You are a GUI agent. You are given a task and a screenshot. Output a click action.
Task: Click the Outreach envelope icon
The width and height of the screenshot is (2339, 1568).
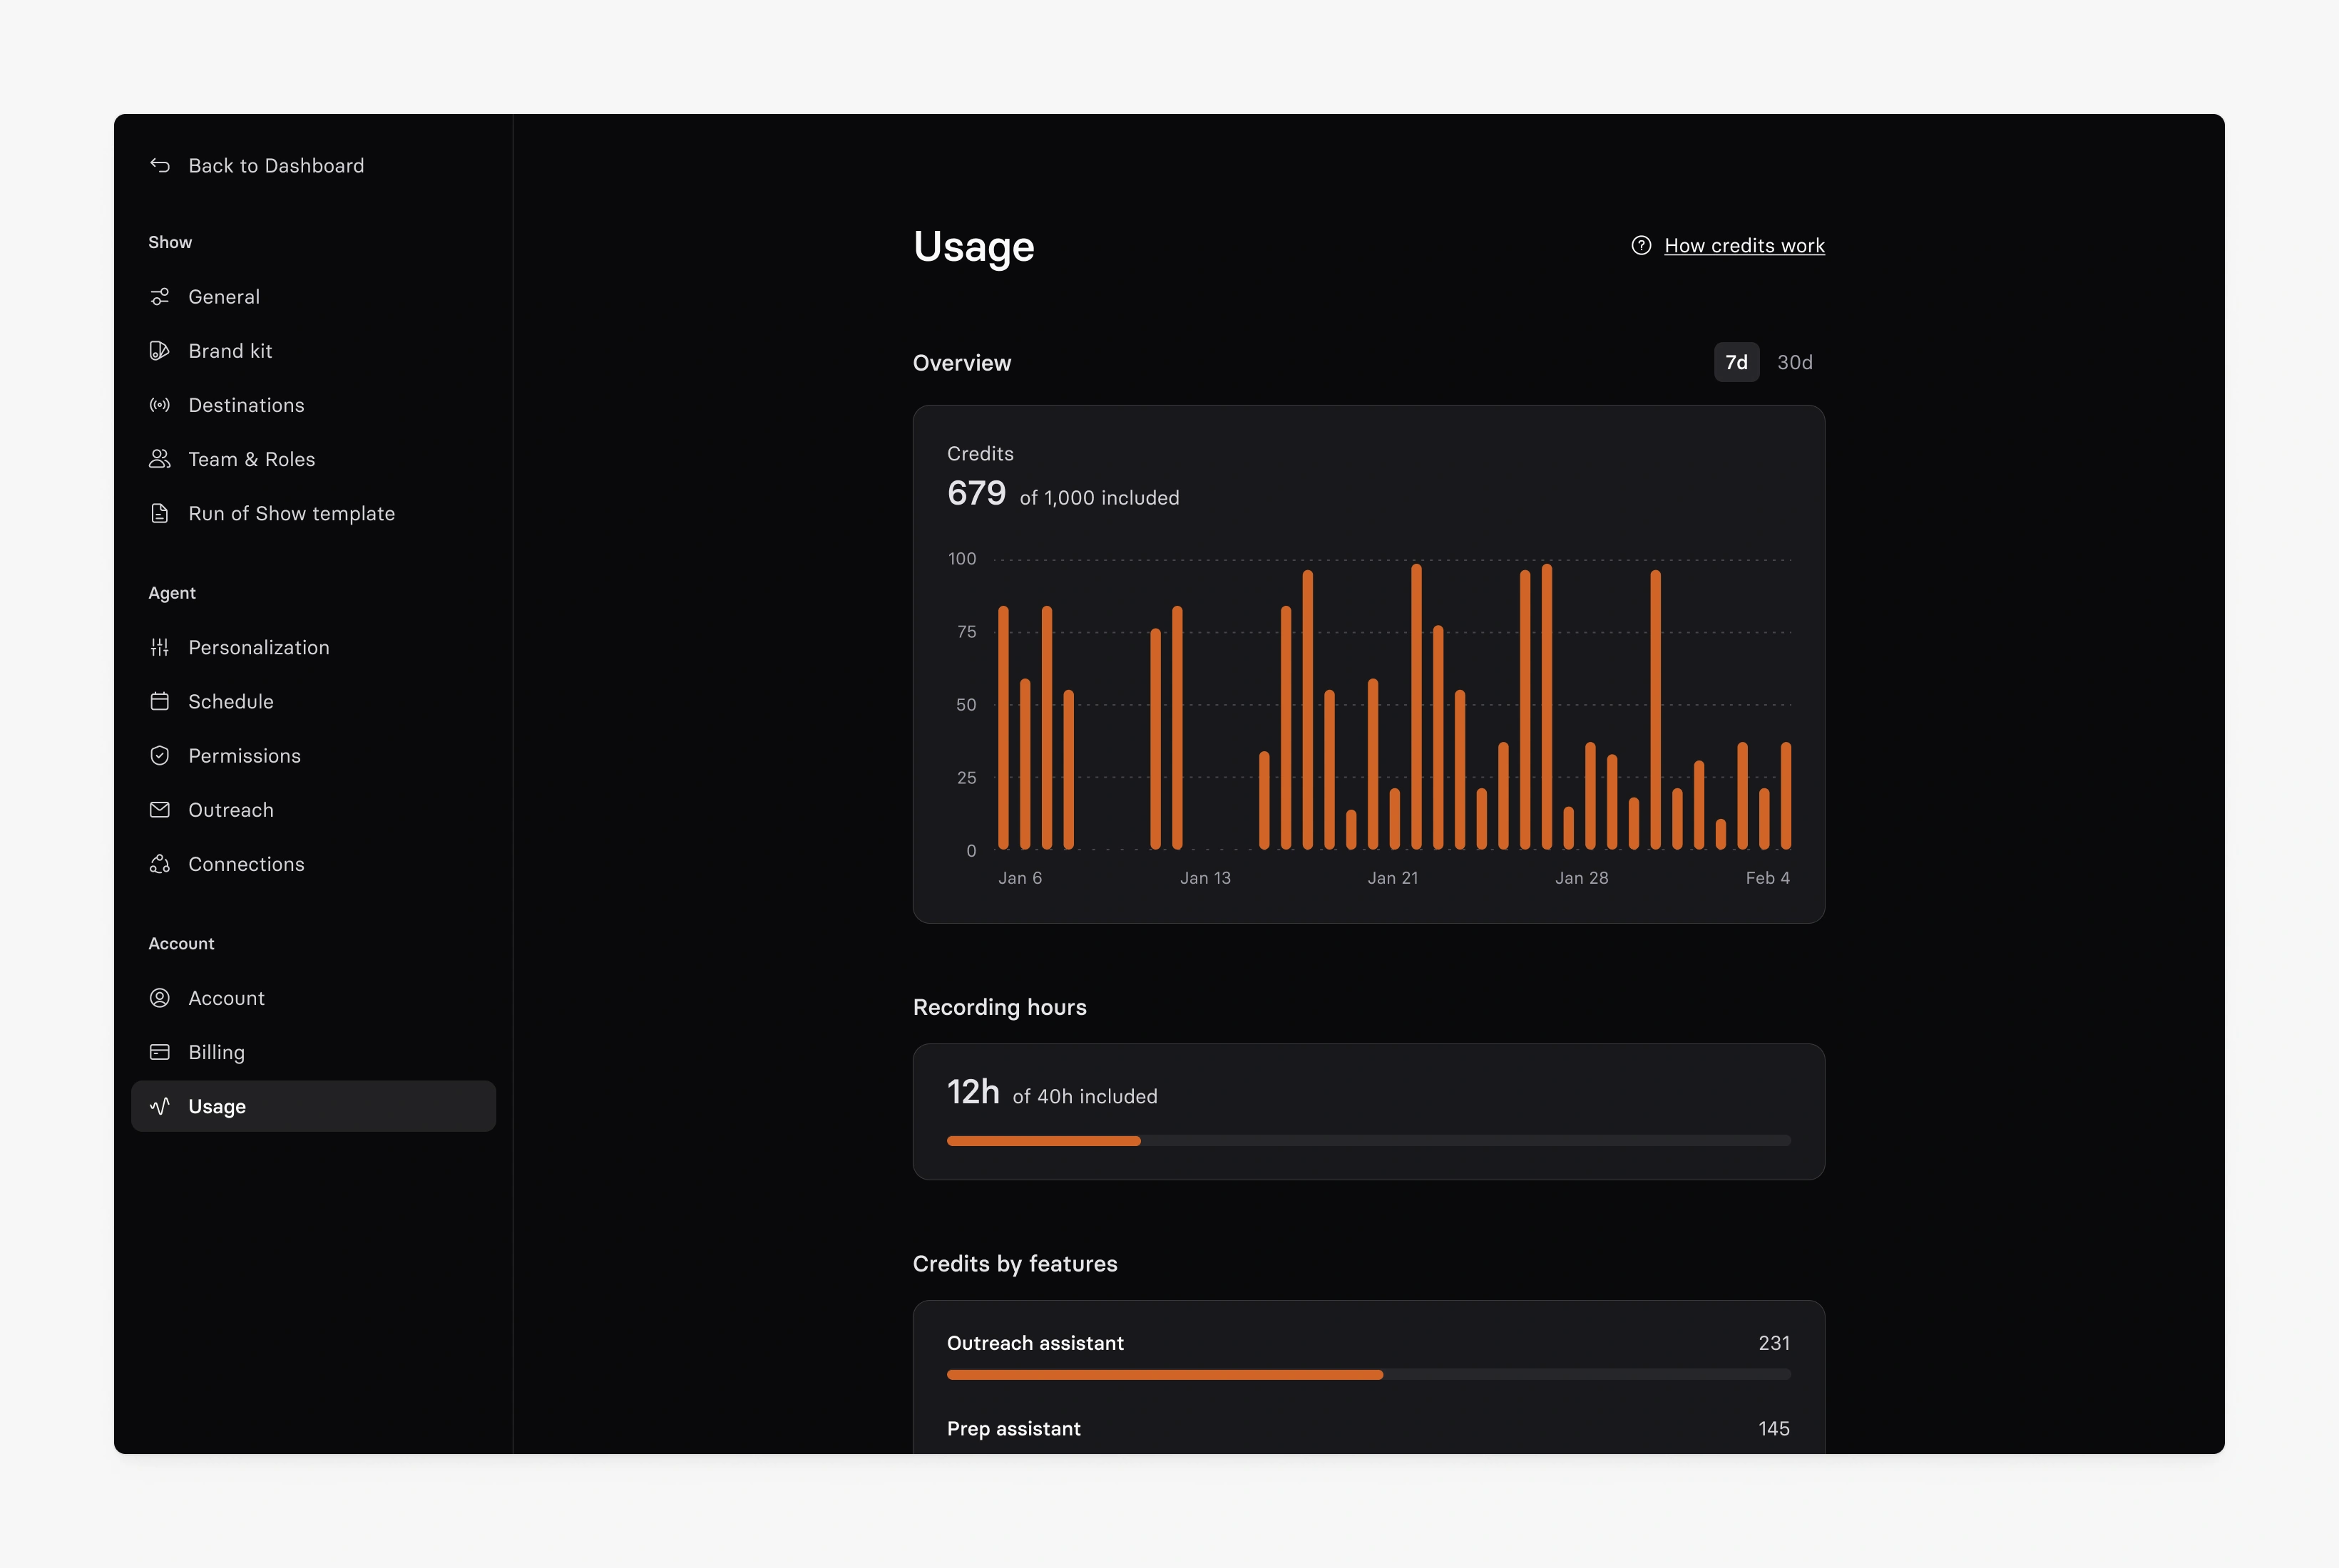pos(160,809)
